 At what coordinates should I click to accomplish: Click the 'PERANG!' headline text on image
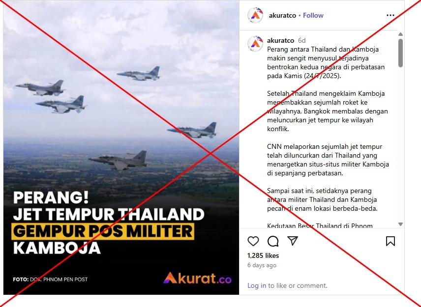point(51,197)
